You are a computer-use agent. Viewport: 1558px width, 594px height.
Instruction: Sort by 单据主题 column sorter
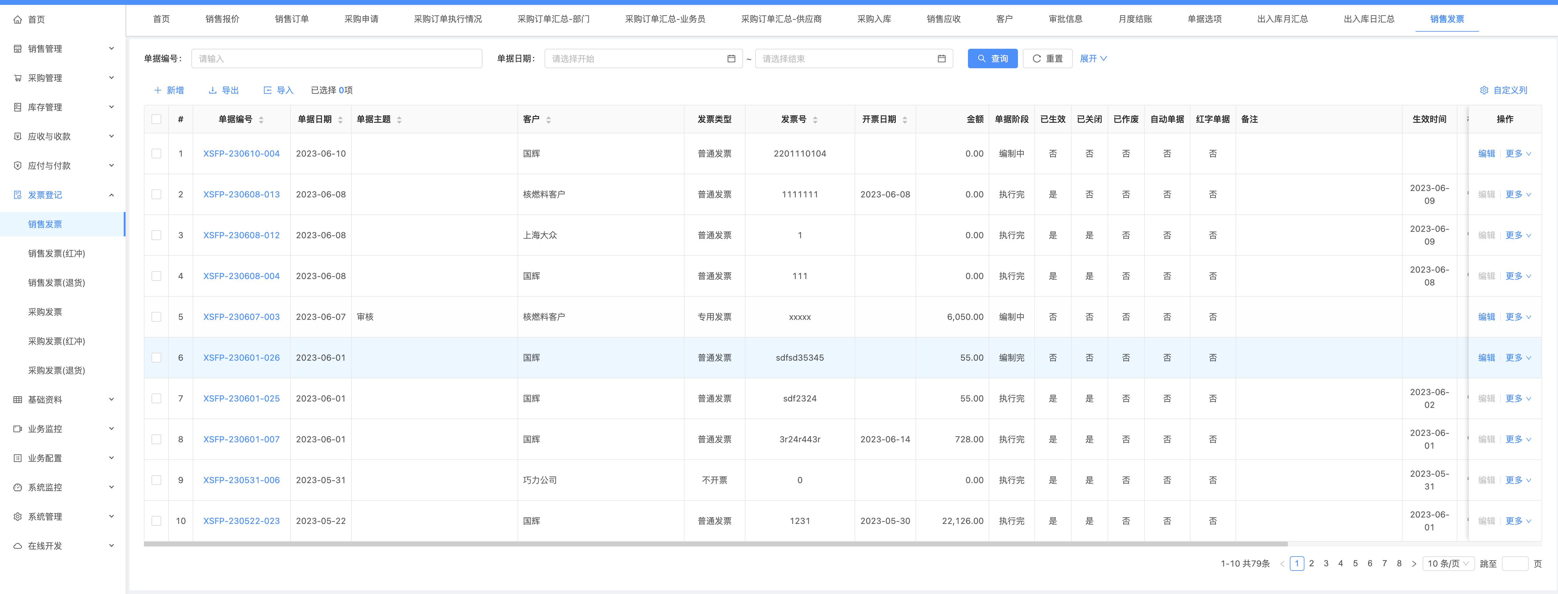[399, 120]
